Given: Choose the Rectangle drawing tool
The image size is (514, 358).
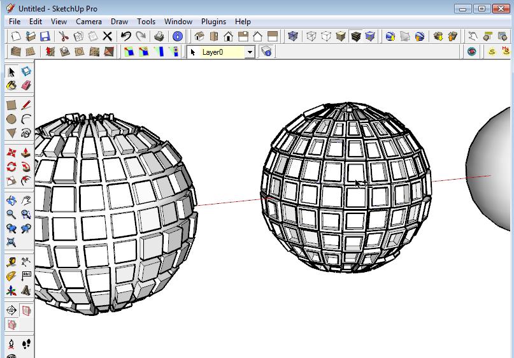Looking at the screenshot, I should (11, 105).
